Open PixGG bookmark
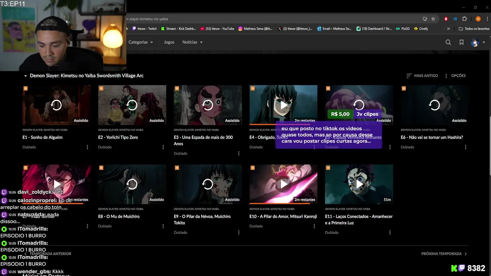 tap(403, 29)
